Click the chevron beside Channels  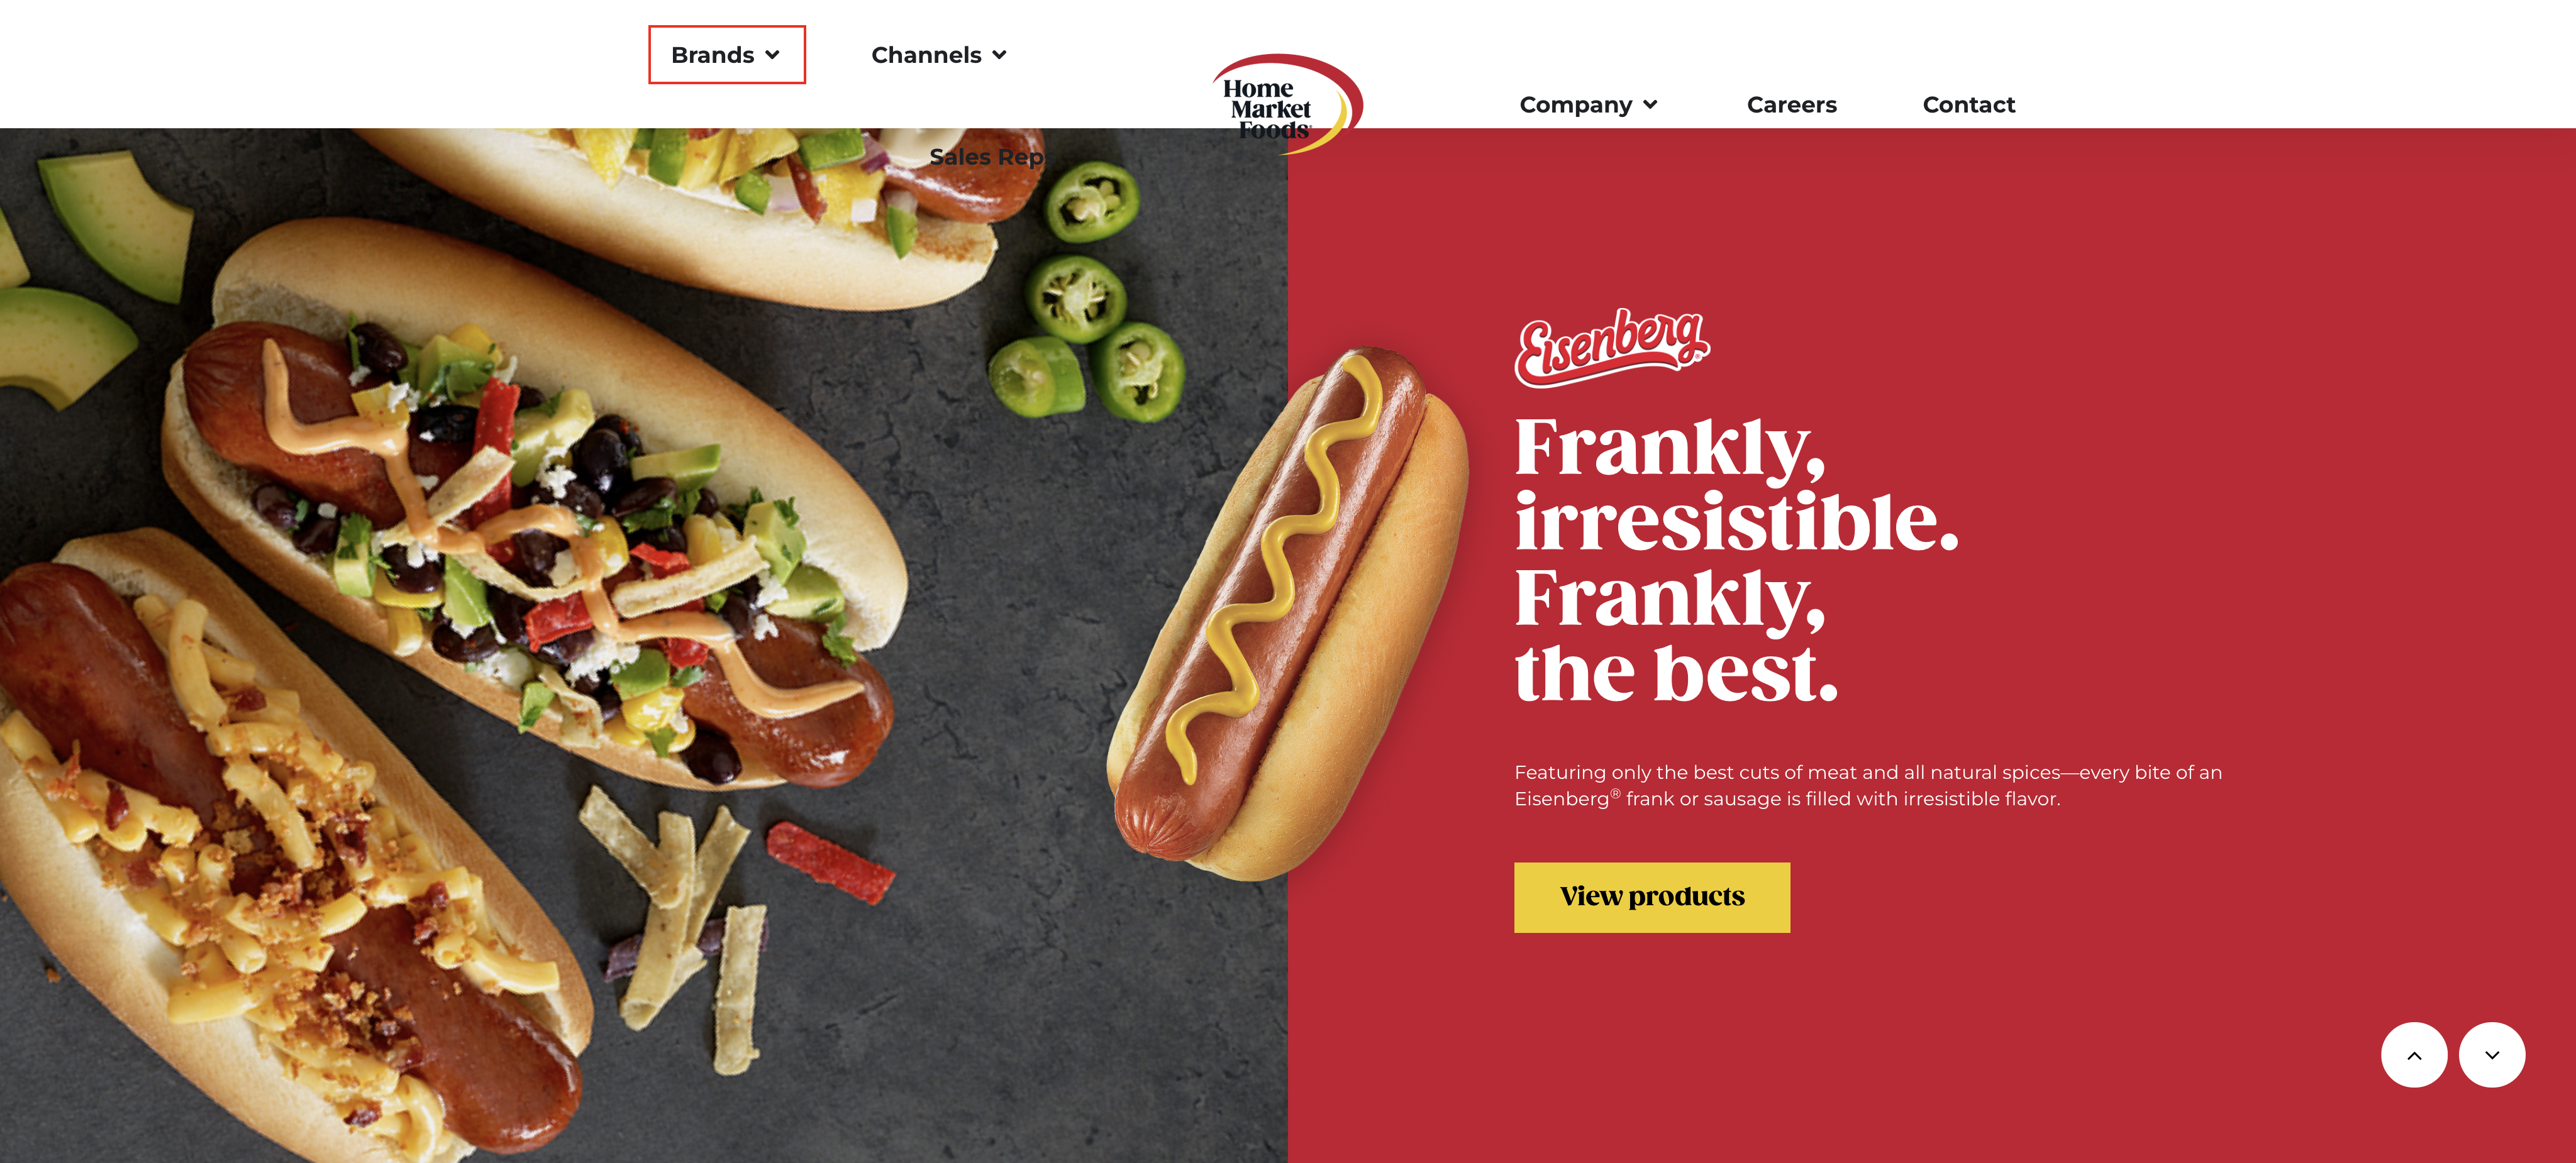(999, 55)
